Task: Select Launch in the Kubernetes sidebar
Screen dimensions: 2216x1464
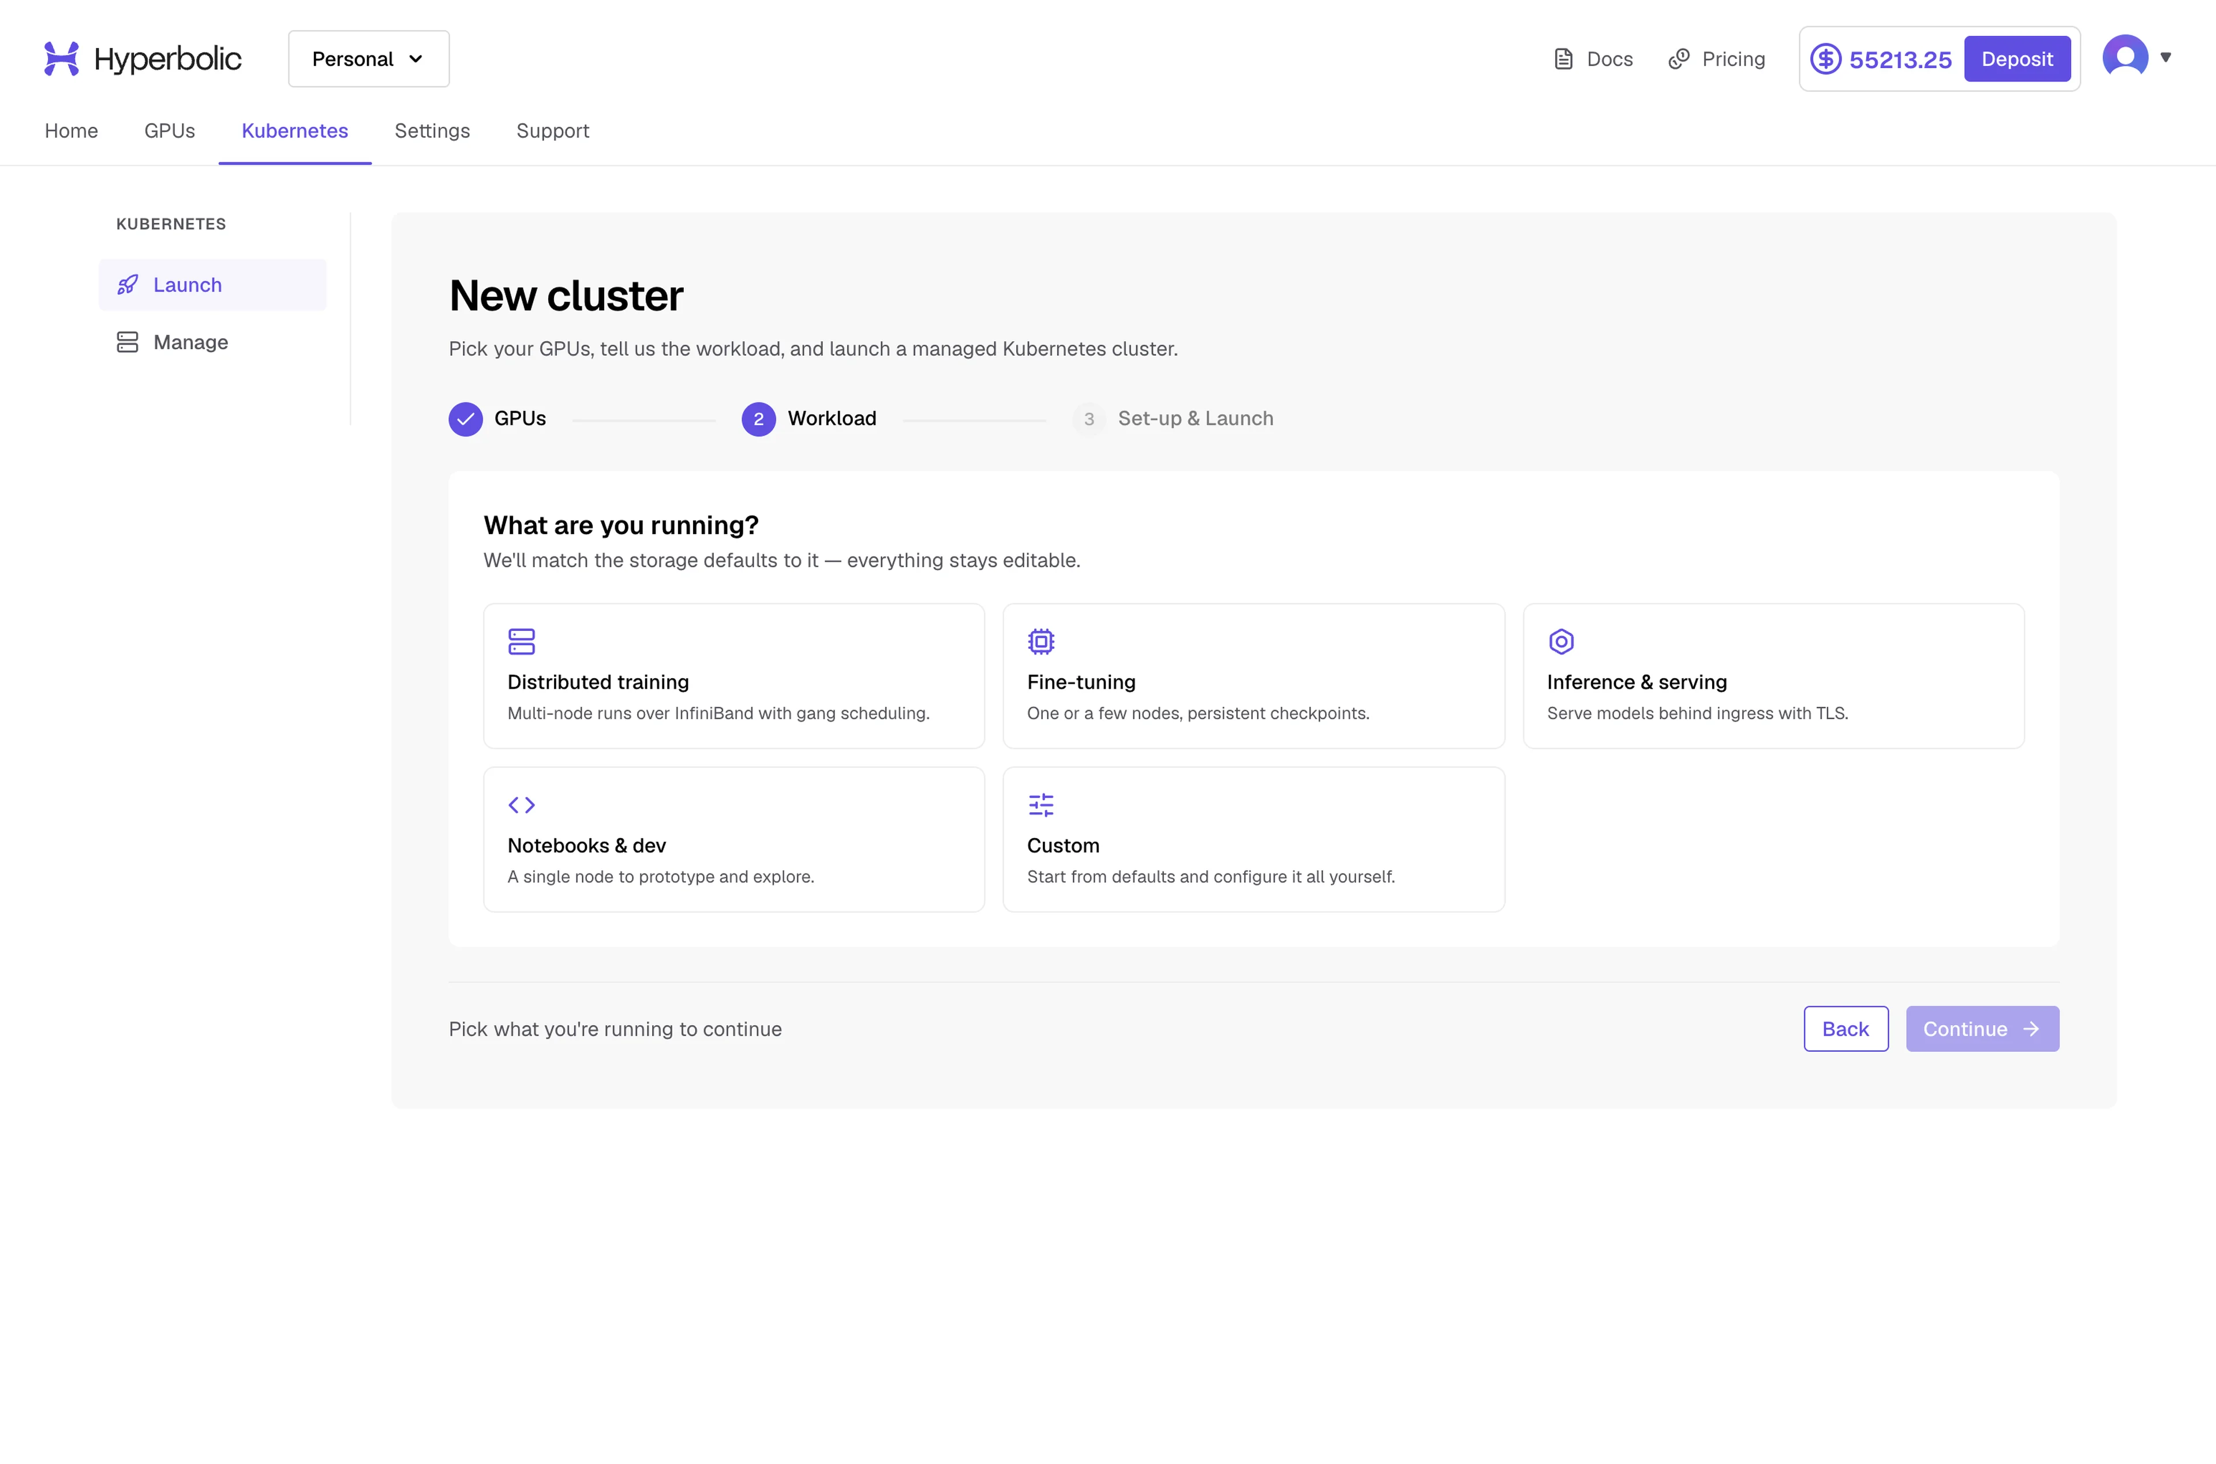Action: coord(213,285)
